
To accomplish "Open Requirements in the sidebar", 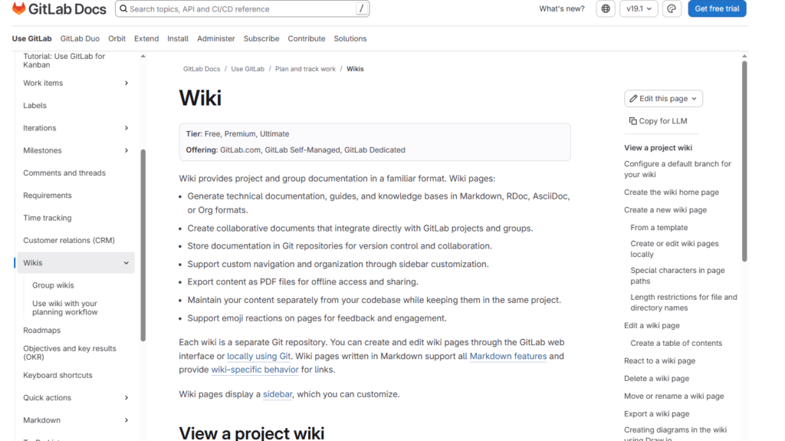I will tap(47, 196).
